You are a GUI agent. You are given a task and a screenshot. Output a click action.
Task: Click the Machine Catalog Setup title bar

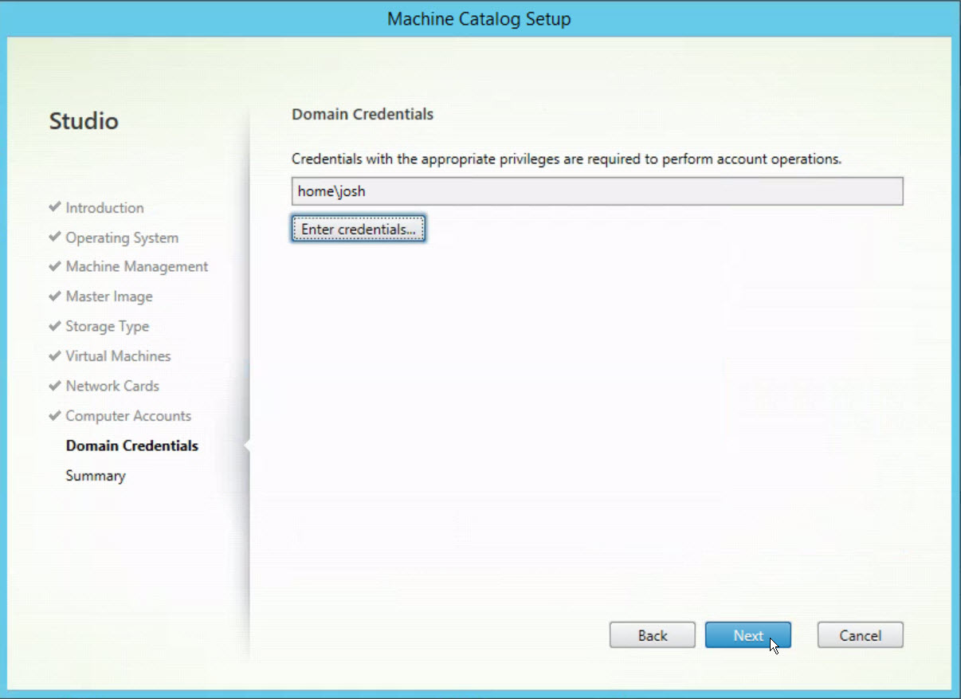pos(479,19)
